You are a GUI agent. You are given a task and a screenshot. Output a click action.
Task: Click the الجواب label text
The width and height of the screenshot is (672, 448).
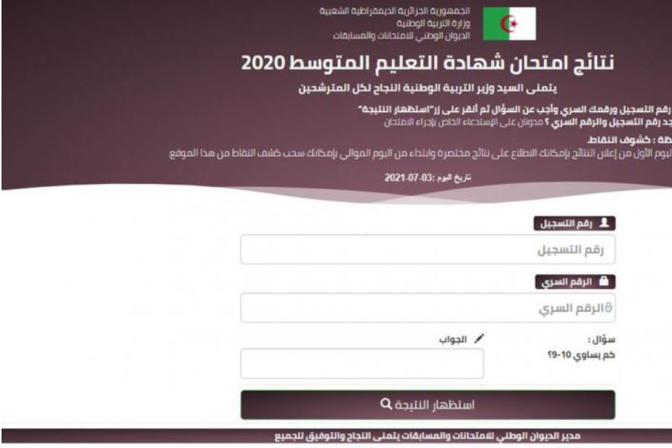coord(452,340)
